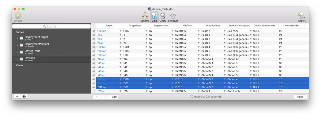Add a table with sidebar plus button
Viewport: 321px width, 117px height.
(x=17, y=96)
